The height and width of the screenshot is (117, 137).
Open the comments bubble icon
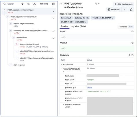click(x=131, y=10)
